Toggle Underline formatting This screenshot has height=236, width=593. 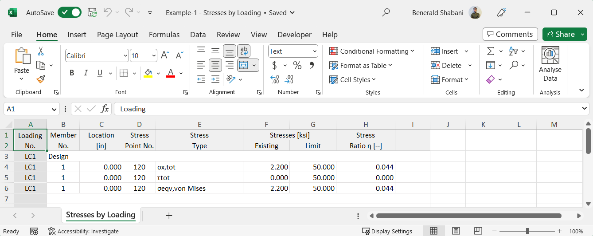coord(99,73)
